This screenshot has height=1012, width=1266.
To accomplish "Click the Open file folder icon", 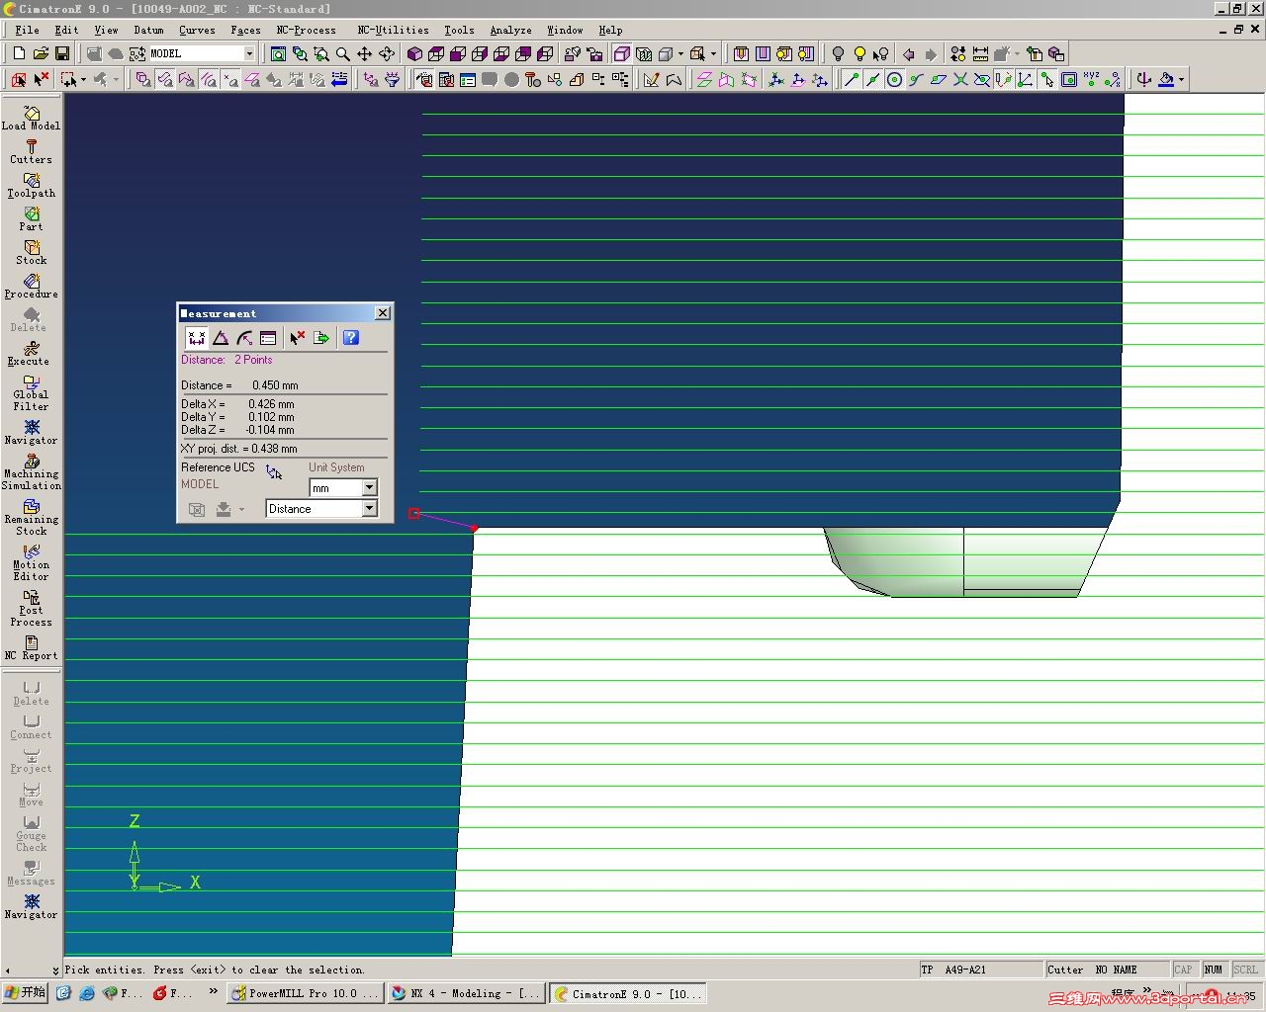I will tap(41, 53).
